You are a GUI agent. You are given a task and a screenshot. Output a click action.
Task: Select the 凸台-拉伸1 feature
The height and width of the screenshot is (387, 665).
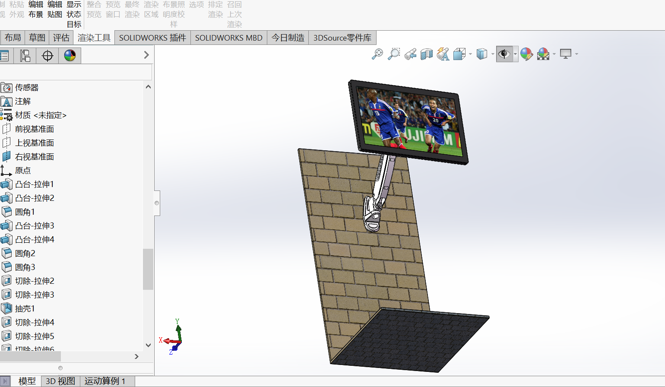click(28, 184)
